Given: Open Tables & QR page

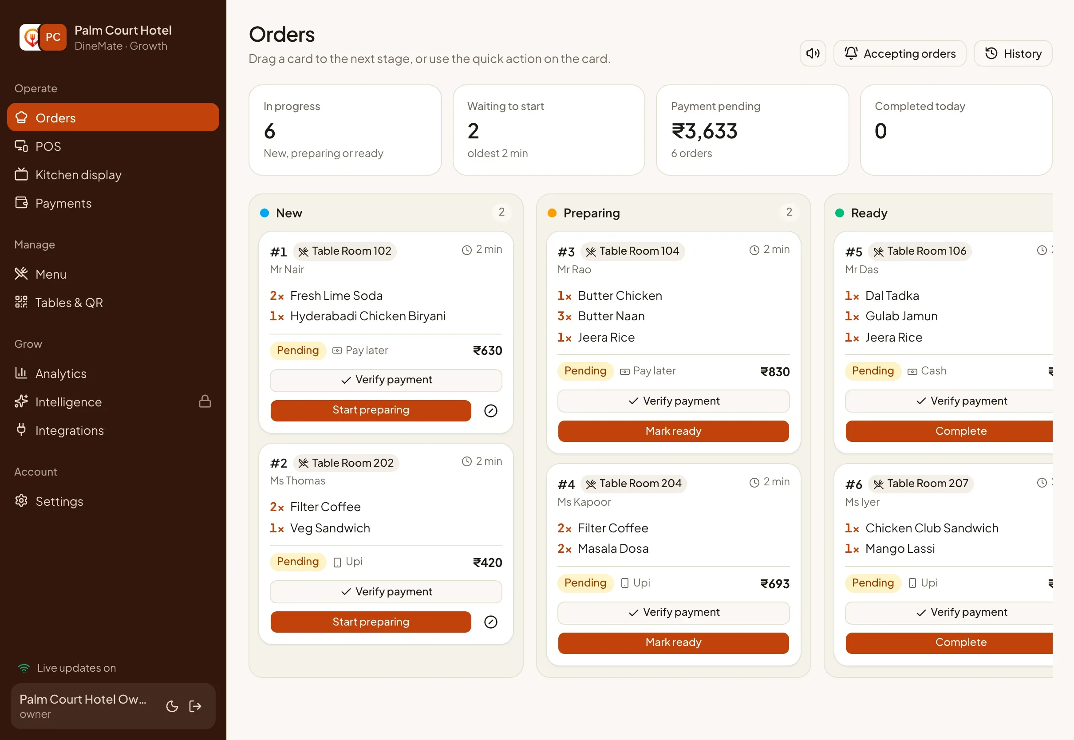Looking at the screenshot, I should (x=113, y=302).
